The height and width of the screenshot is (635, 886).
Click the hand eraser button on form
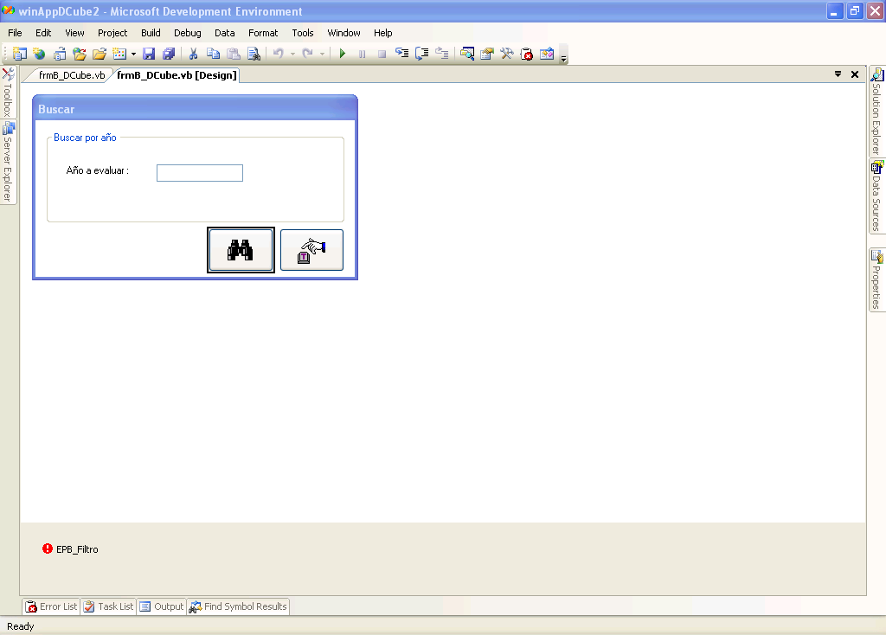[x=311, y=250]
